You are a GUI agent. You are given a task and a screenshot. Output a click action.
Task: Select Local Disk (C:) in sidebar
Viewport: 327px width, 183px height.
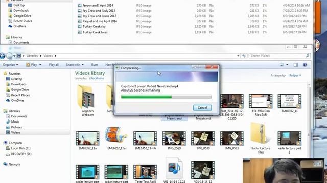(x=20, y=148)
